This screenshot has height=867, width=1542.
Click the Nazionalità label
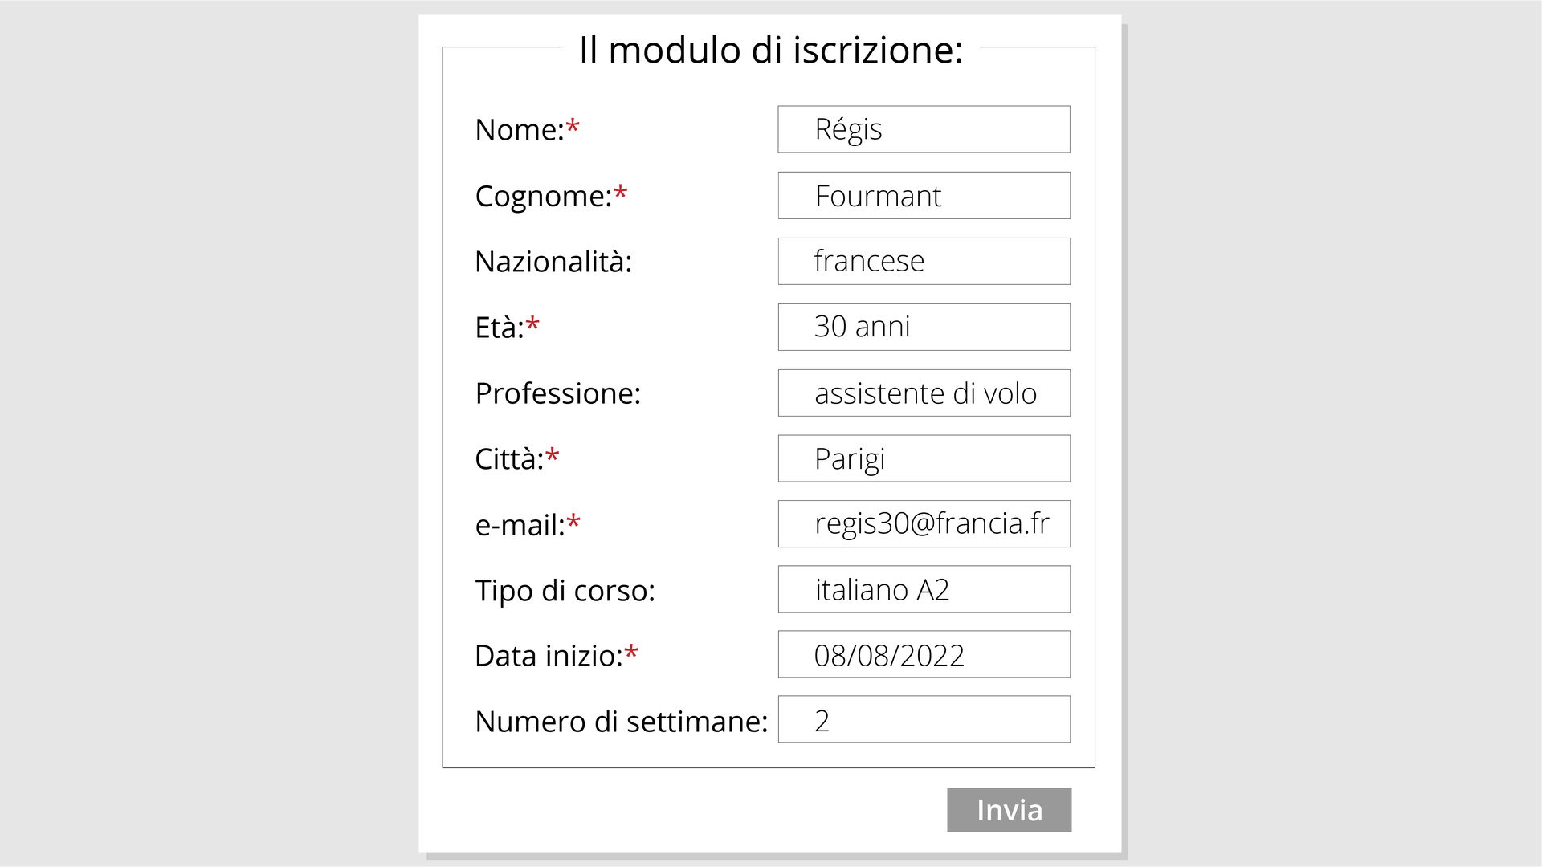click(553, 262)
